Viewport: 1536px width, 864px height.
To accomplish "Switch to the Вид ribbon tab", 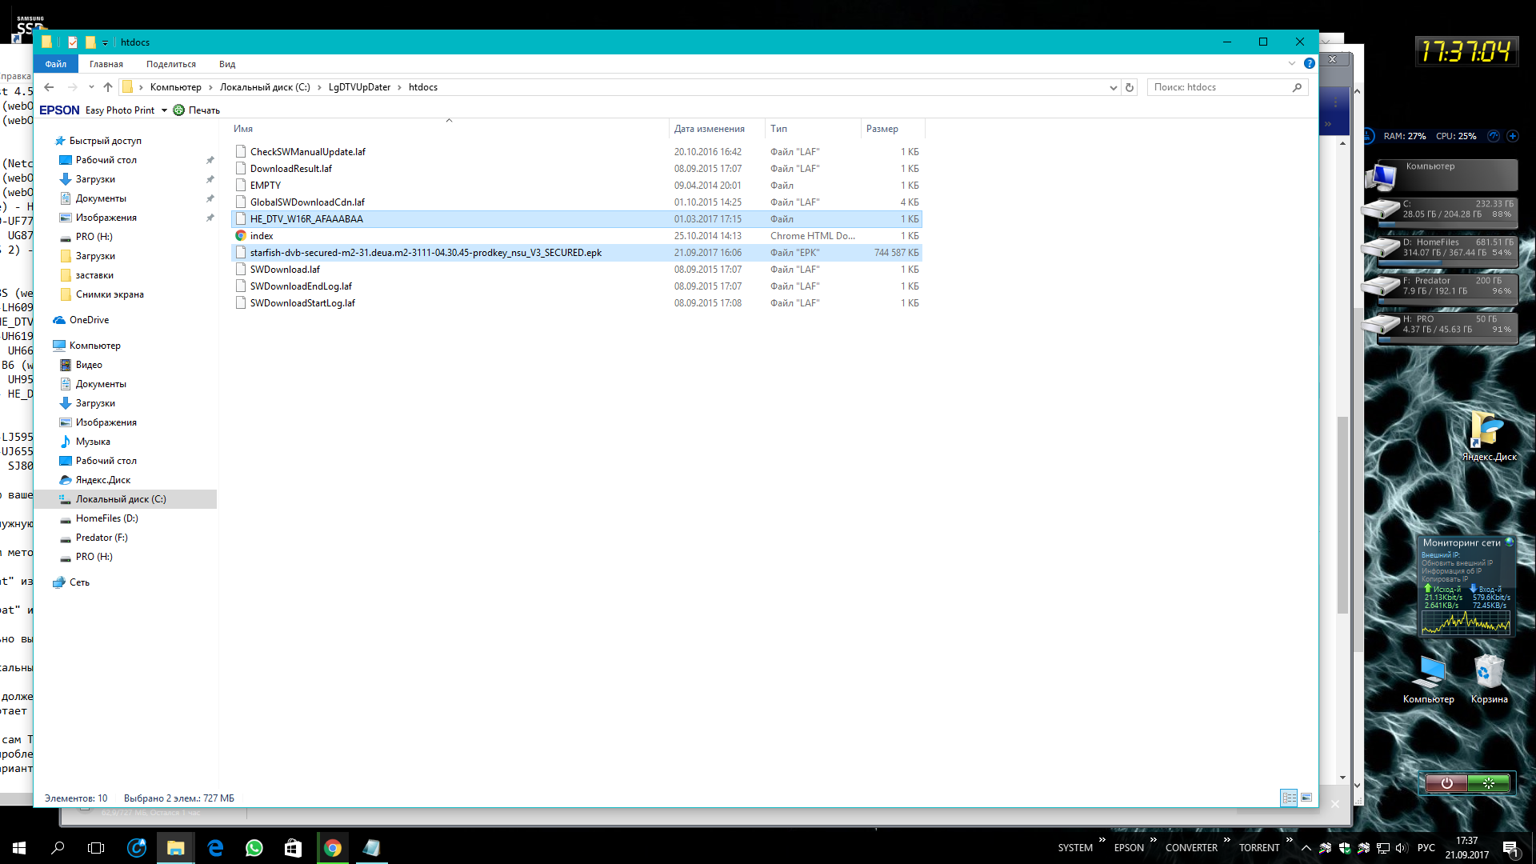I will click(227, 64).
